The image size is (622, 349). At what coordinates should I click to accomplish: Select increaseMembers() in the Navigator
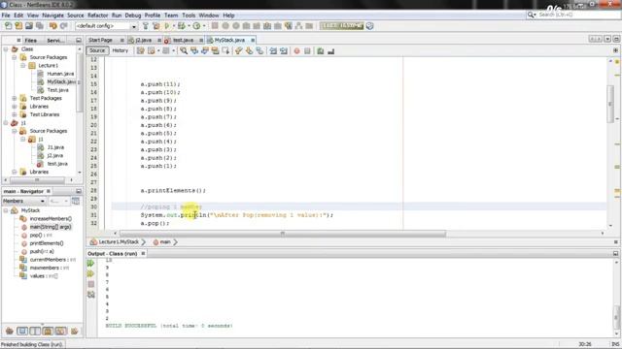coord(51,219)
